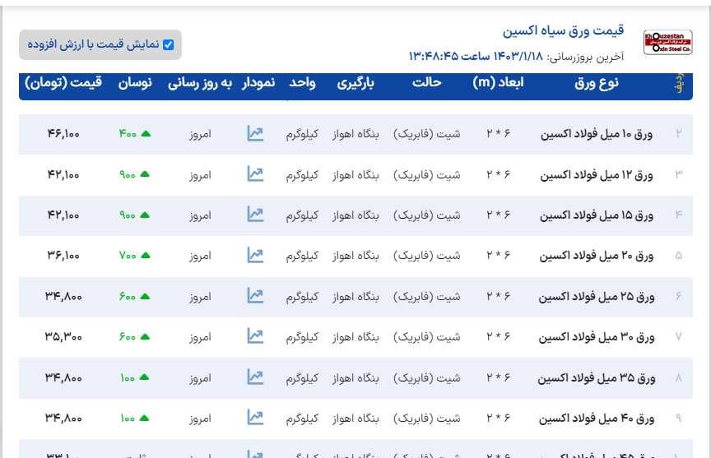Open chart icon for ورق ۴۰ میل row
711x458 pixels.
coord(255,418)
